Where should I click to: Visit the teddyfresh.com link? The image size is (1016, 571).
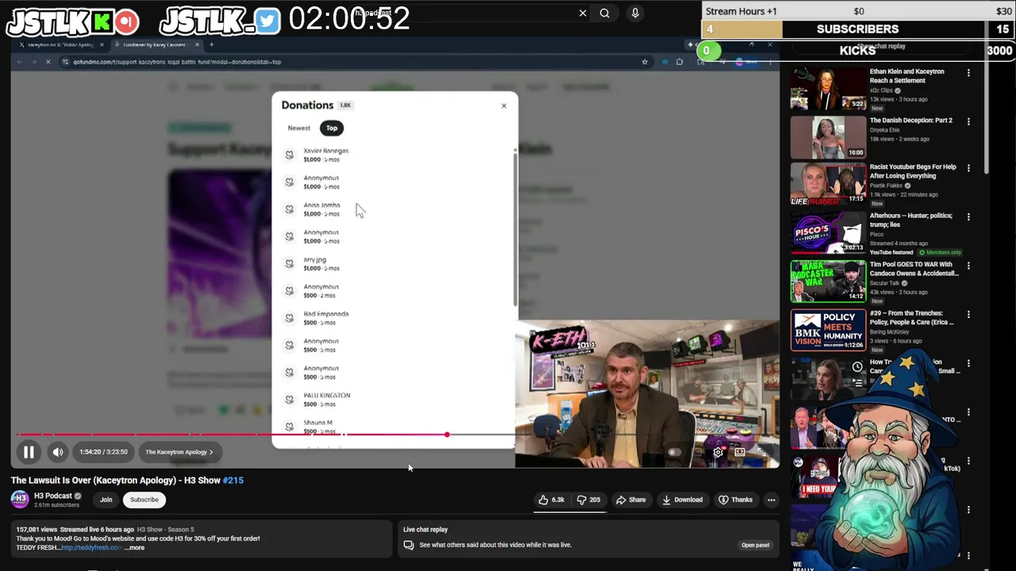point(91,548)
